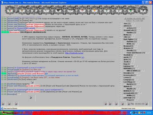Select player CHV [22] in the player list
Image resolution: width=153 pixels, height=115 pixels.
click(127, 37)
